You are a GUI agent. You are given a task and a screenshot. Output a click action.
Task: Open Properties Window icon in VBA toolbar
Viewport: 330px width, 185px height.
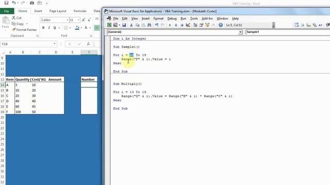click(x=201, y=25)
